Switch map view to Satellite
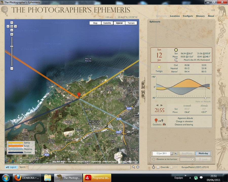 click(x=107, y=23)
